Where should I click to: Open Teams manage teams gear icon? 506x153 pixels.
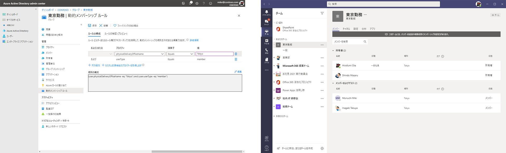322,148
